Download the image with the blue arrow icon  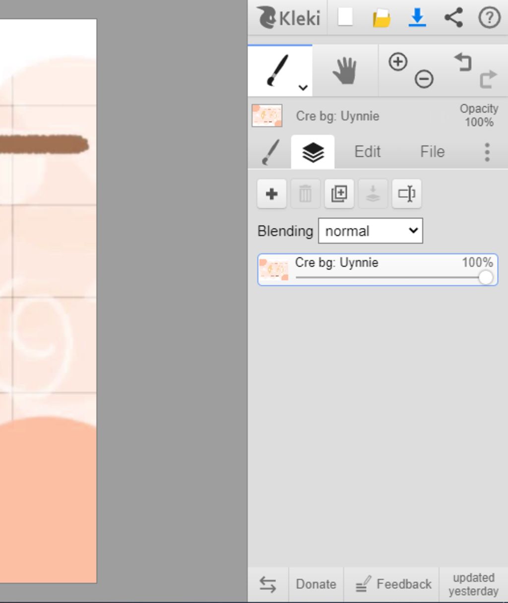point(417,18)
